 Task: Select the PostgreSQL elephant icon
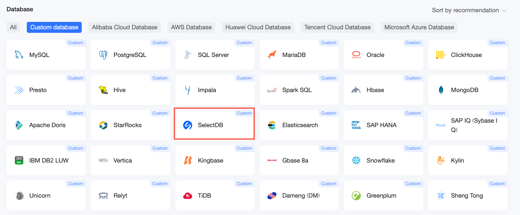pyautogui.click(x=103, y=55)
